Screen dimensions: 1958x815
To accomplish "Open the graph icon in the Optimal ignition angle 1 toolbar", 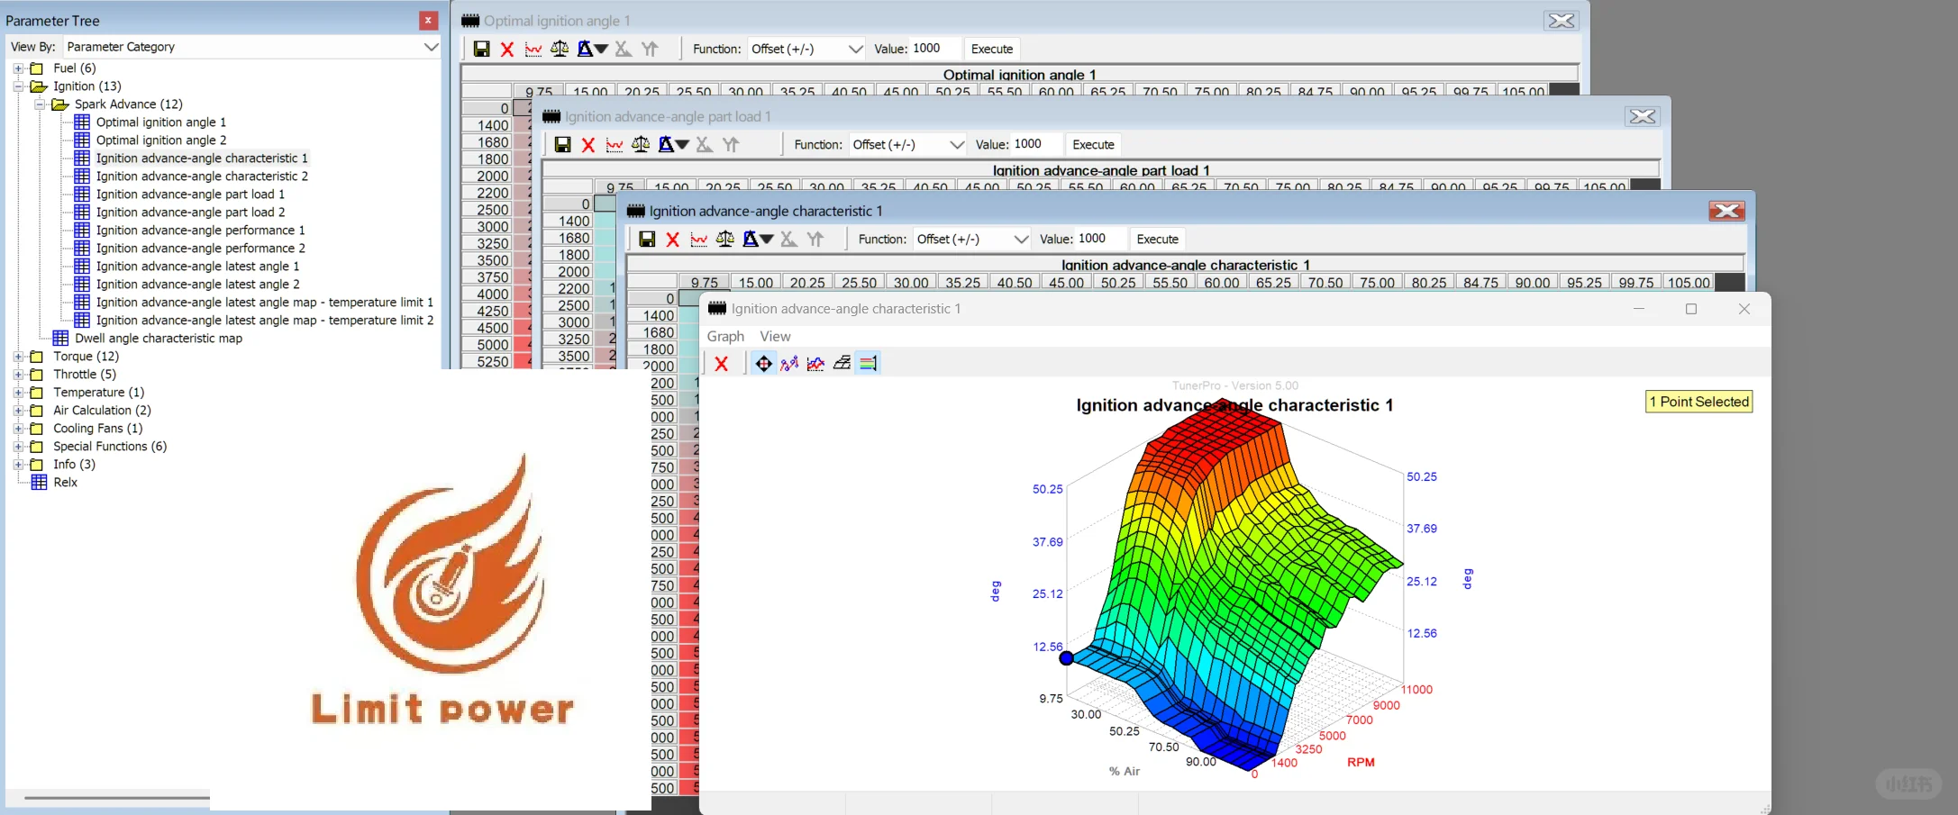I will pyautogui.click(x=533, y=49).
